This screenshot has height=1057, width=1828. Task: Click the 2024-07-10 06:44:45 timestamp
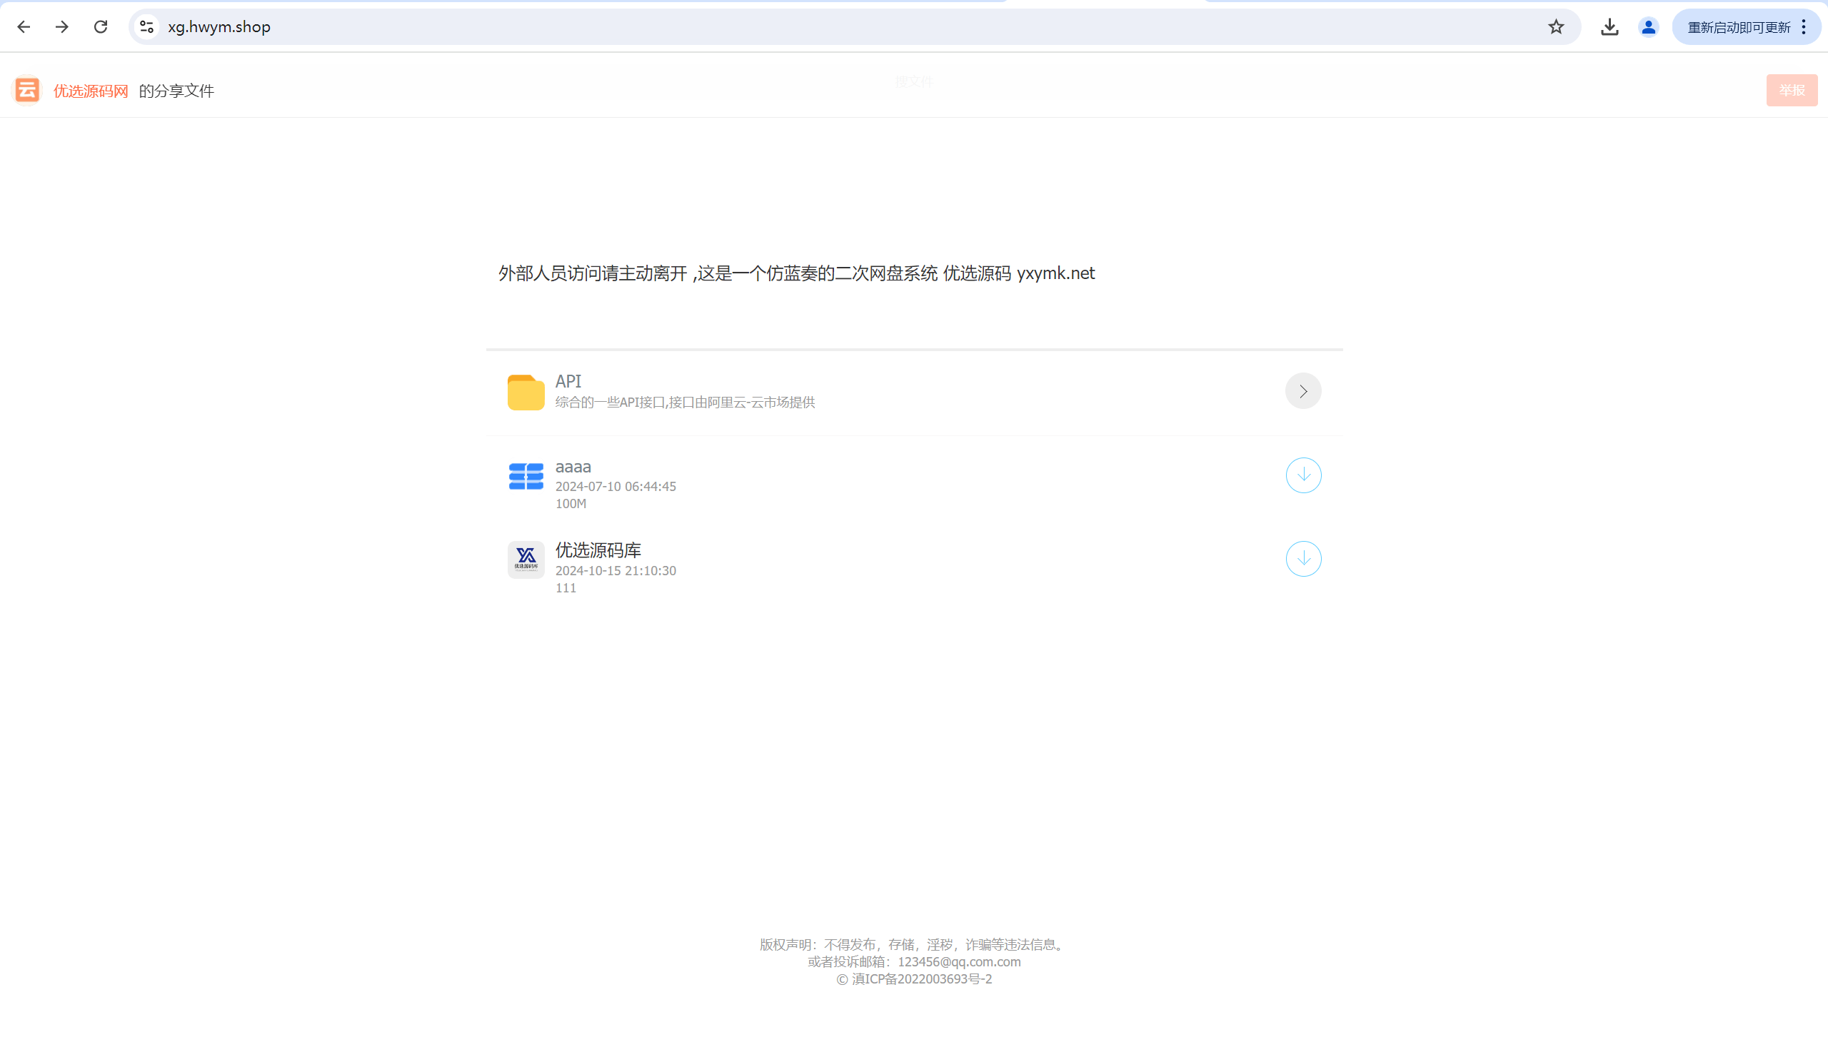(615, 487)
